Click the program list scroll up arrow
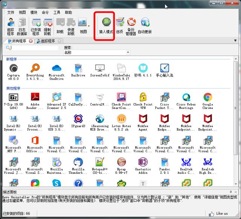Viewport: 241px width, 219px height. click(236, 59)
